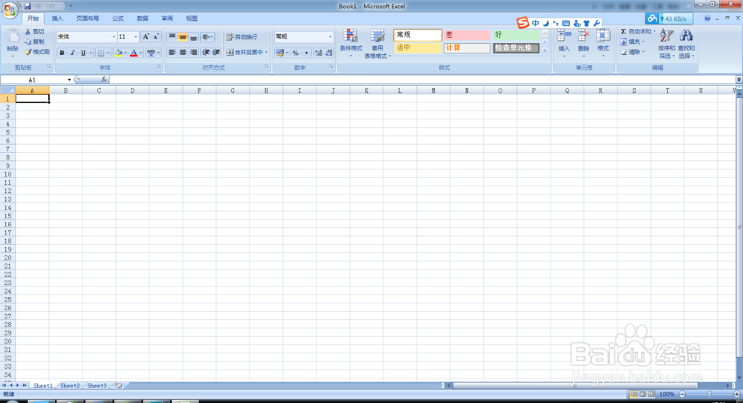The height and width of the screenshot is (403, 743).
Task: Insert a new worksheet tab
Action: coord(118,385)
